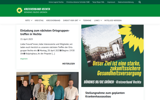This screenshot has height=100, width=160.
Task: Click WEITERLESEN on the Ortsgruppentreffen post
Action: click(x=69, y=64)
